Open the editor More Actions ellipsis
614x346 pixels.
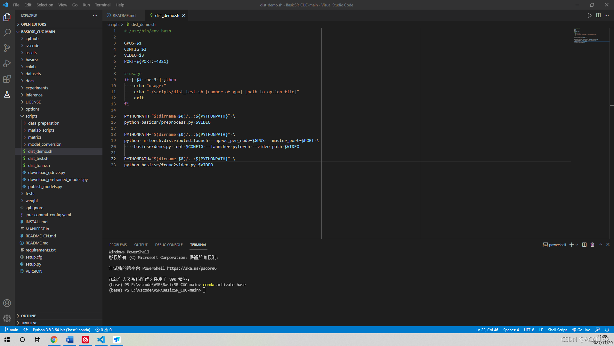click(x=607, y=15)
